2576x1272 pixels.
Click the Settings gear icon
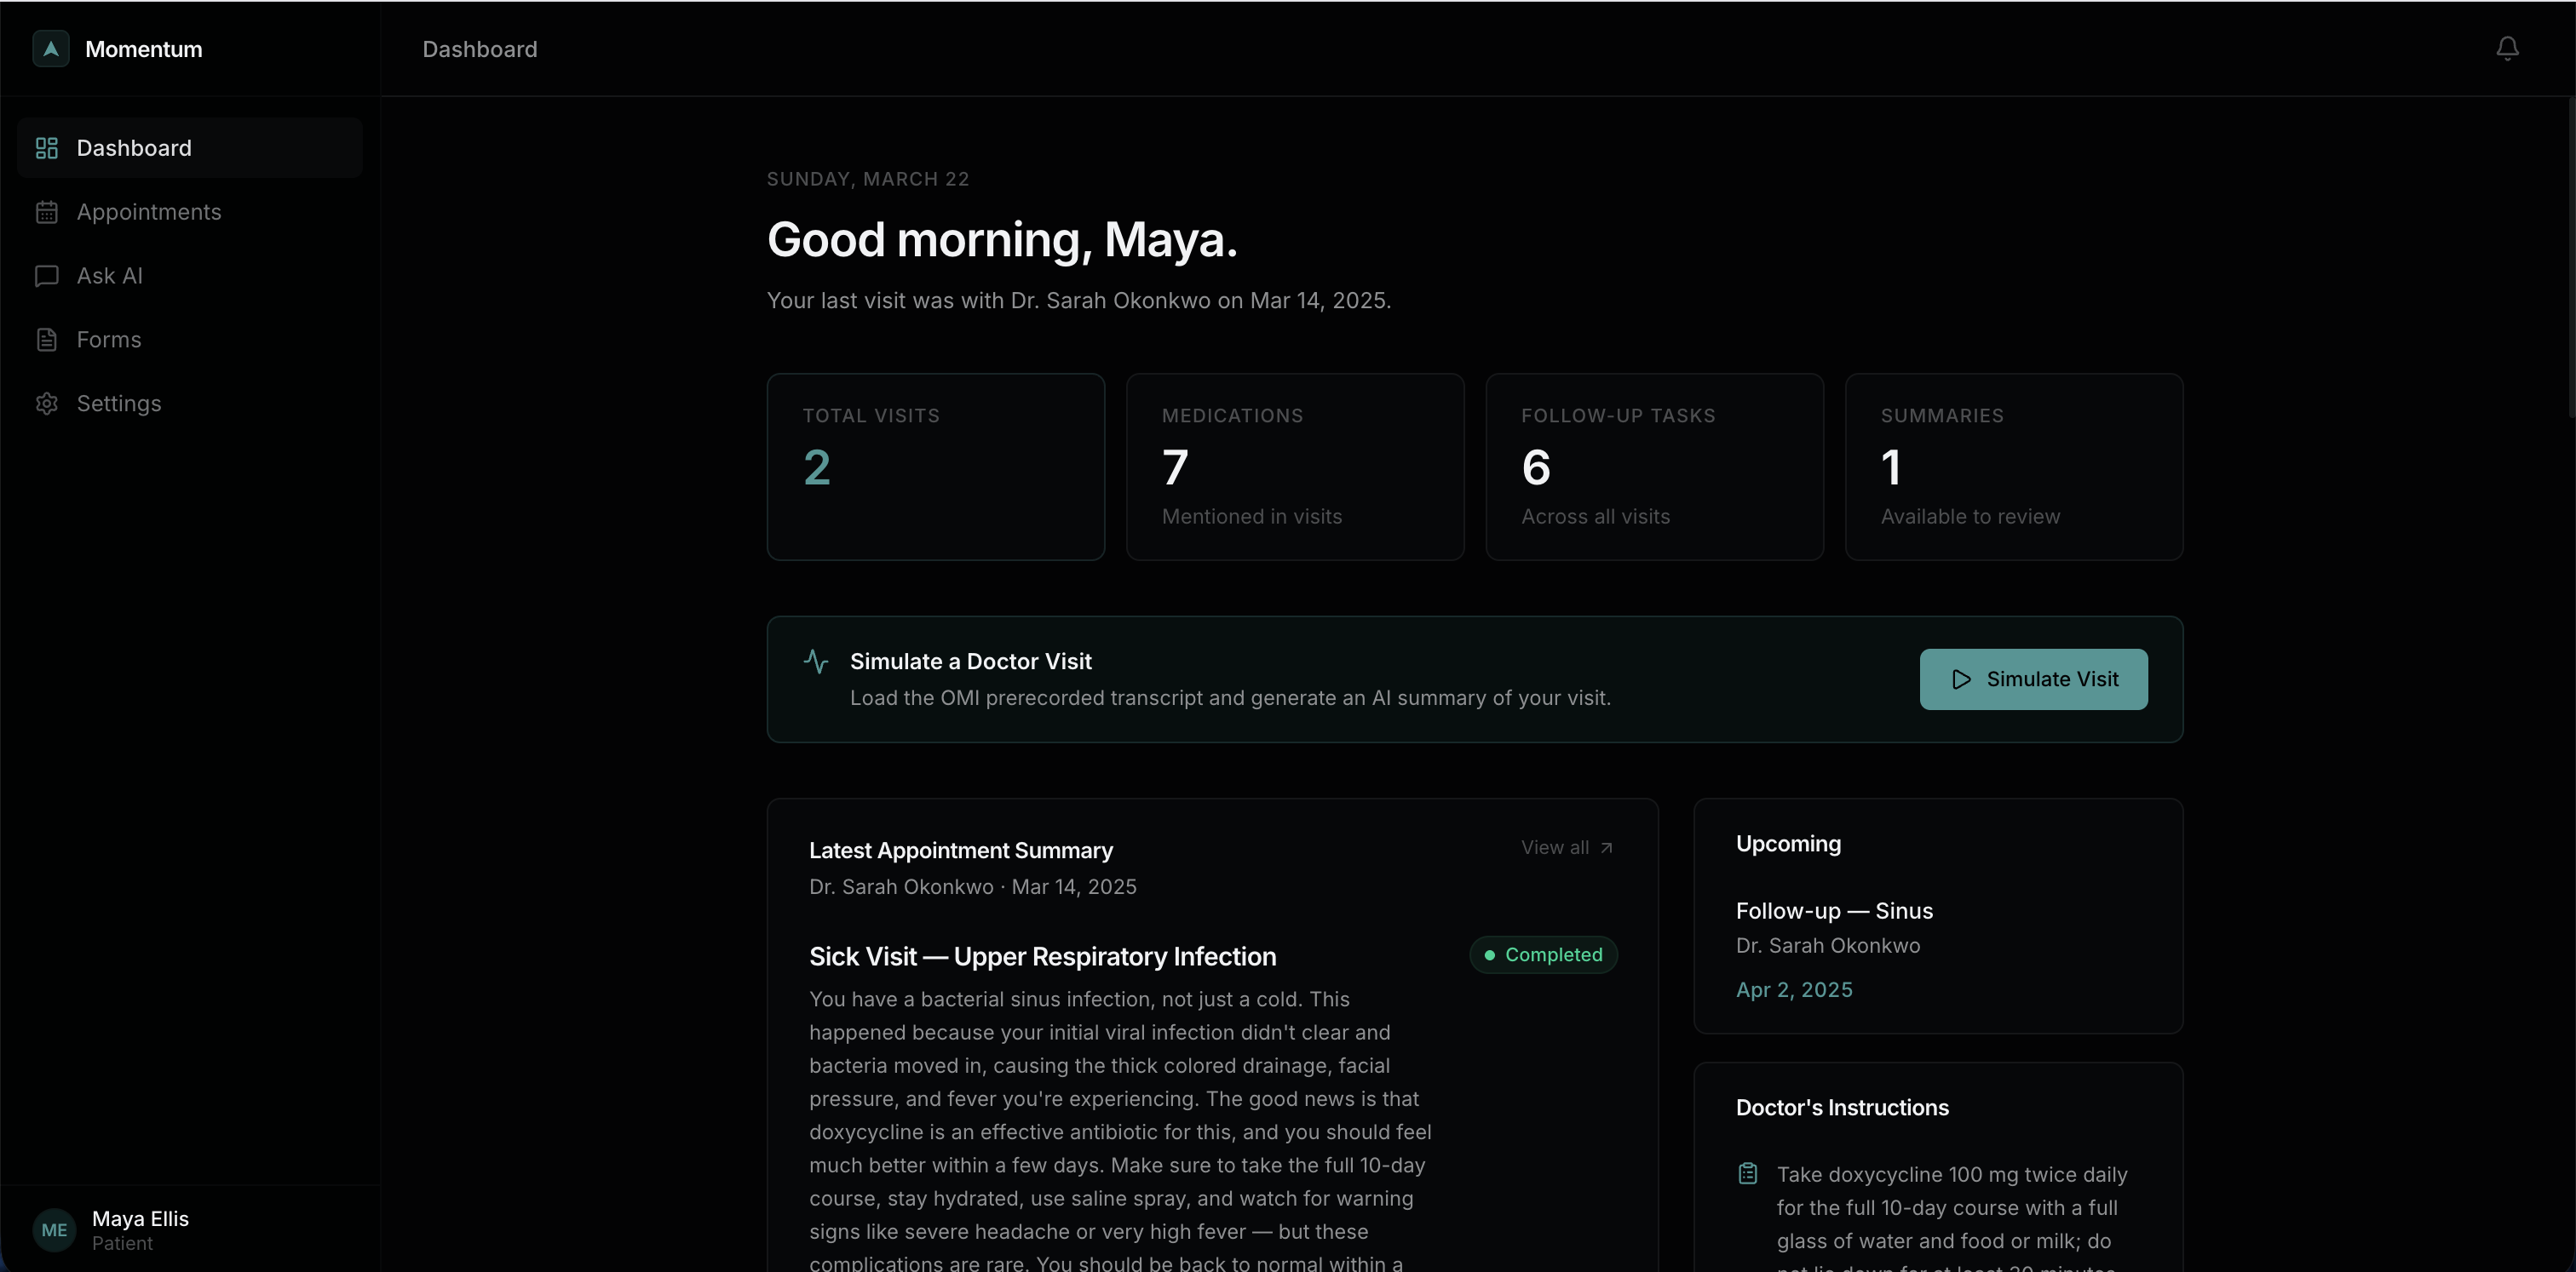coord(47,404)
